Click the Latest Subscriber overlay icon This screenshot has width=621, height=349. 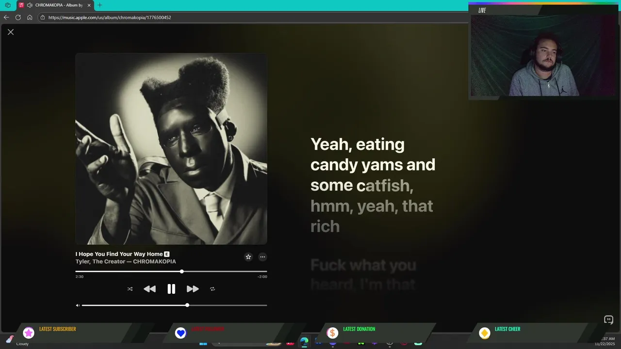29,333
